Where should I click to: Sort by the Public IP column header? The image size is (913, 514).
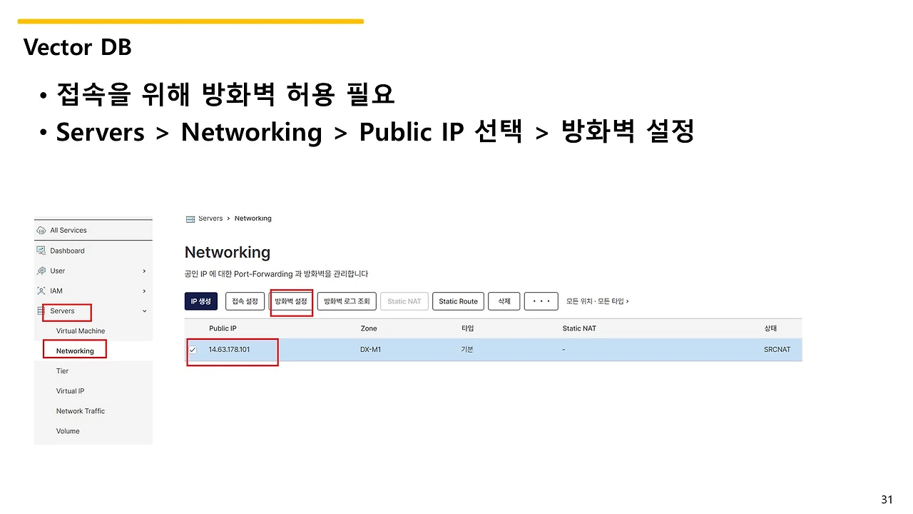pos(223,328)
